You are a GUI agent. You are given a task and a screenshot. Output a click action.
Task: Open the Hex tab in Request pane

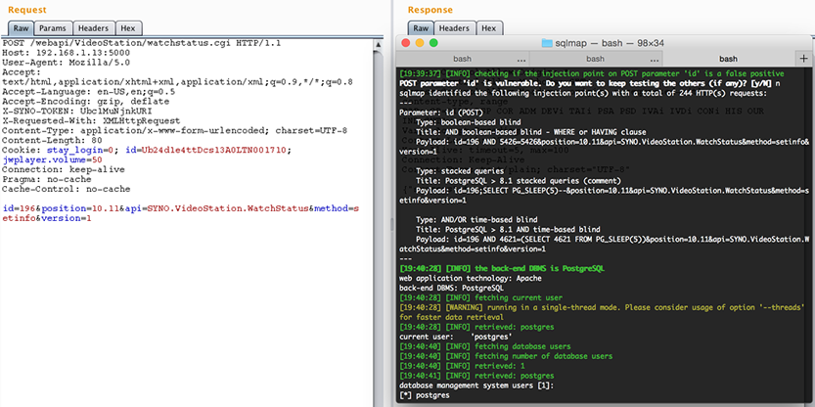coord(128,28)
